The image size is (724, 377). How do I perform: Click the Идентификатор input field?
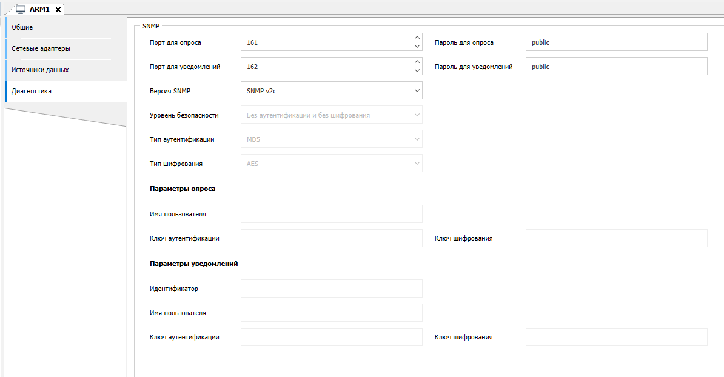tap(331, 289)
